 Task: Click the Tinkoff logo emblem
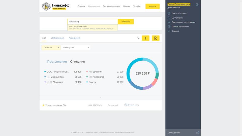46,6
